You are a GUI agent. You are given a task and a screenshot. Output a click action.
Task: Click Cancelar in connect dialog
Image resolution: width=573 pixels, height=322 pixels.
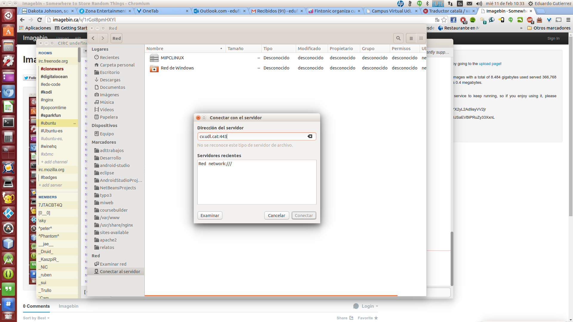click(276, 216)
